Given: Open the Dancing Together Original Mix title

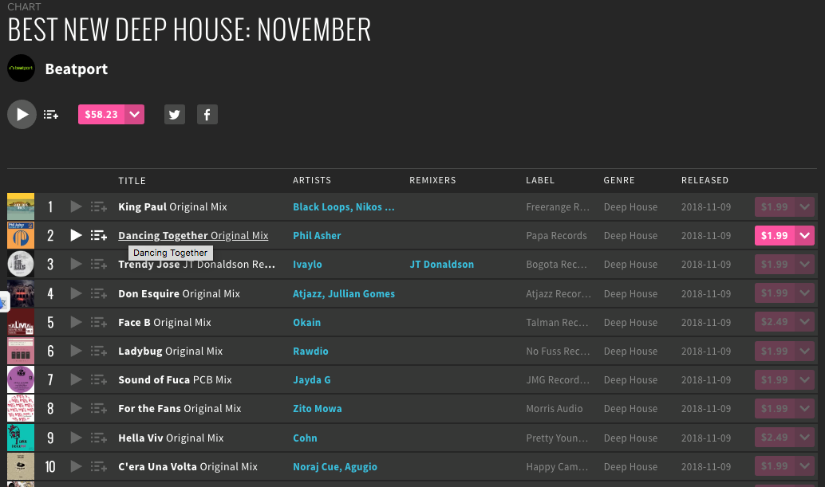Looking at the screenshot, I should pyautogui.click(x=193, y=235).
